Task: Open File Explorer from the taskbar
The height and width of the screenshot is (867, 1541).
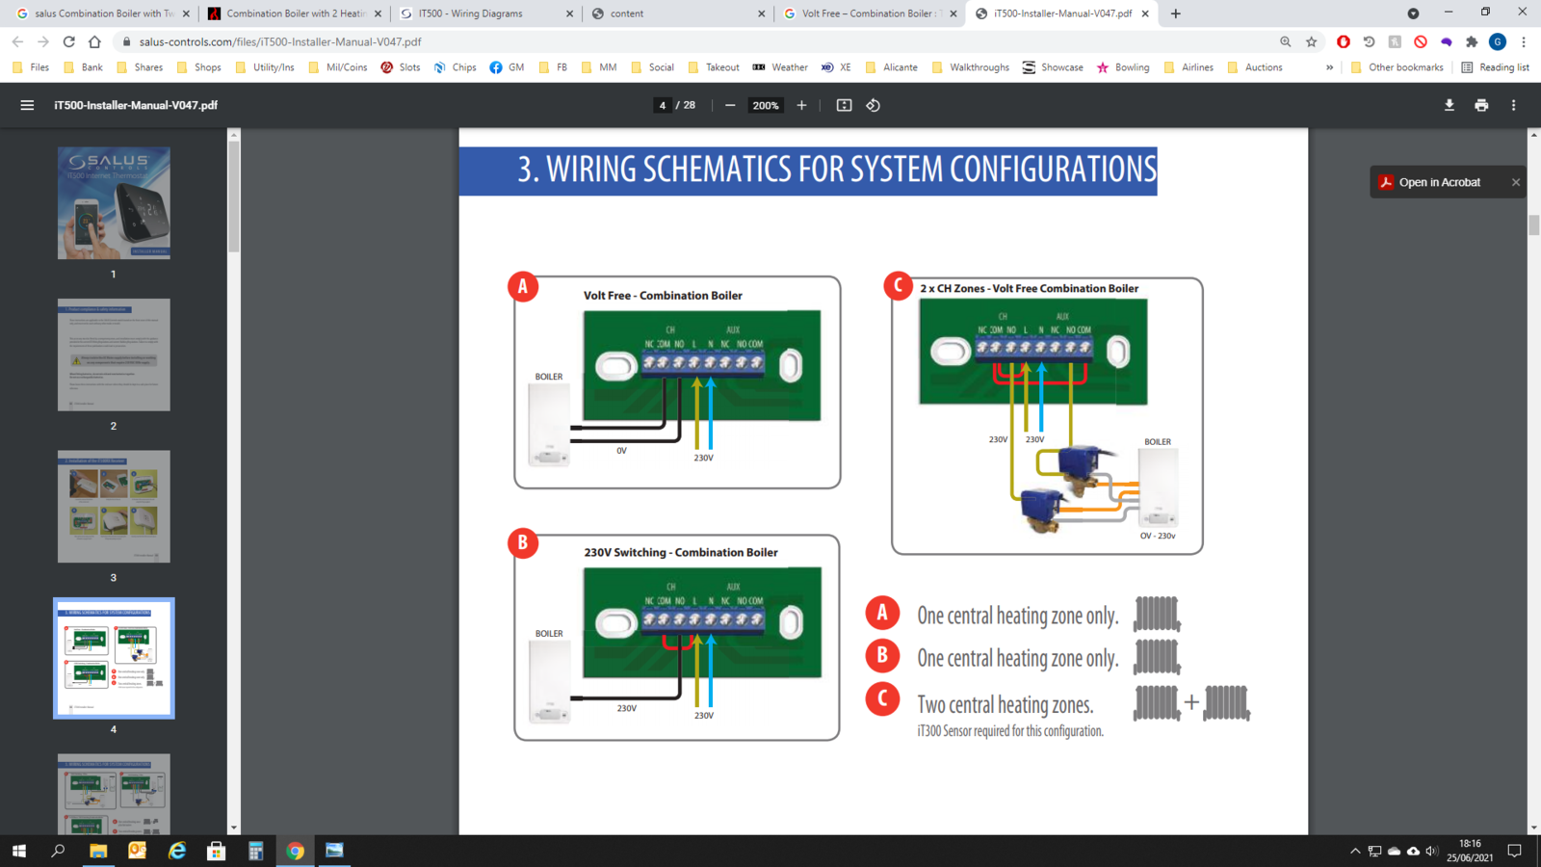Action: click(98, 851)
